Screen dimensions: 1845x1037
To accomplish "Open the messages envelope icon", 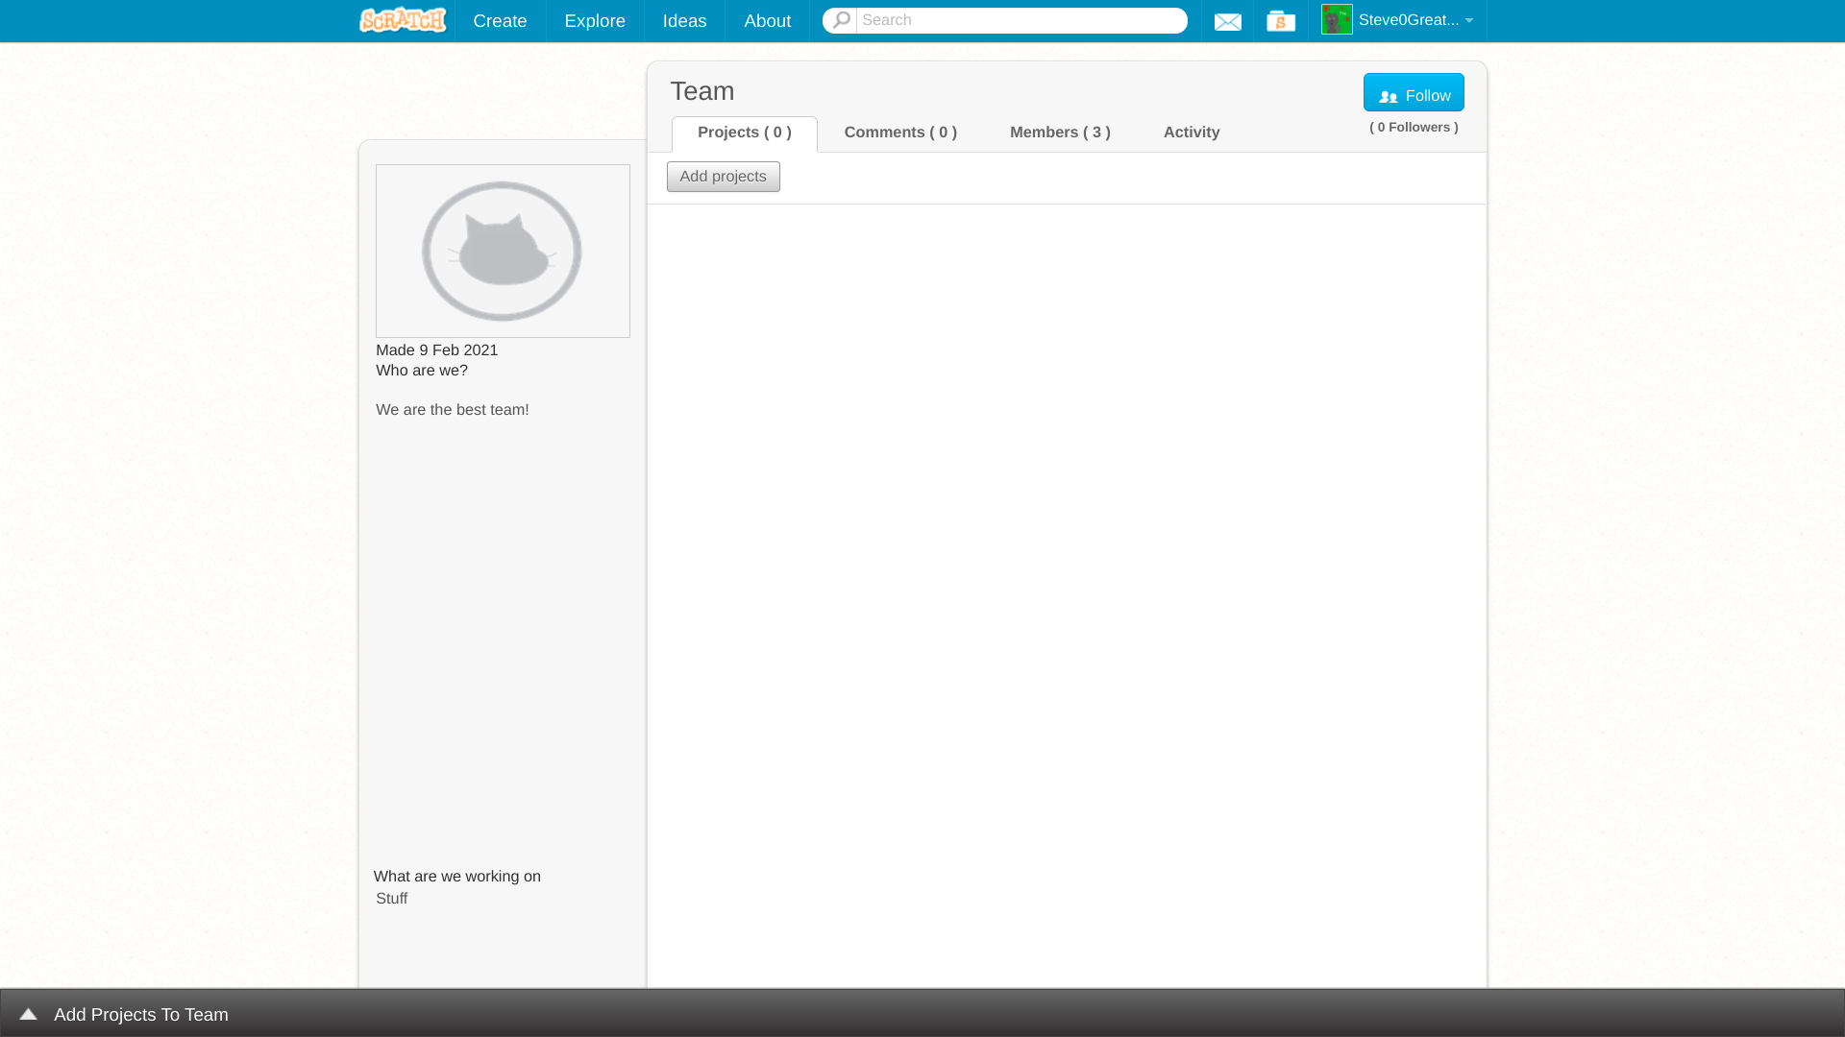I will tap(1227, 21).
